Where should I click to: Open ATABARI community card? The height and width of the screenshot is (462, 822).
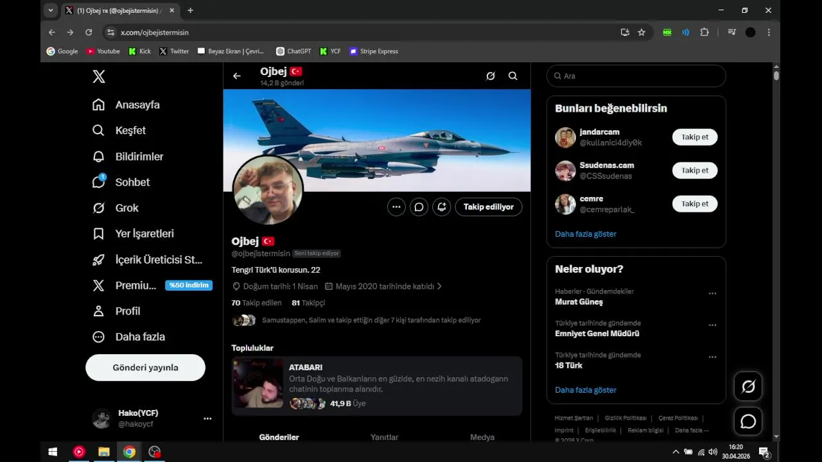point(377,386)
